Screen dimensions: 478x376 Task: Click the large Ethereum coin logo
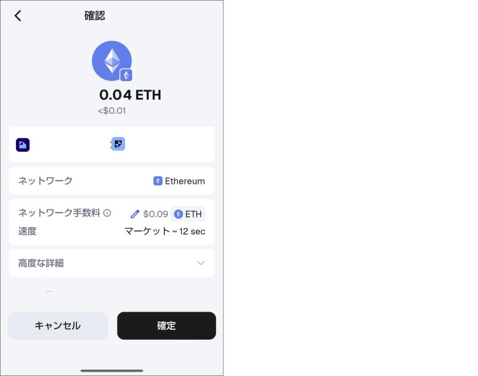(112, 61)
